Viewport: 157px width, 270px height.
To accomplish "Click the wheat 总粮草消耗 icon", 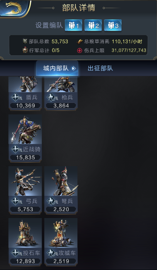I will tap(80, 41).
